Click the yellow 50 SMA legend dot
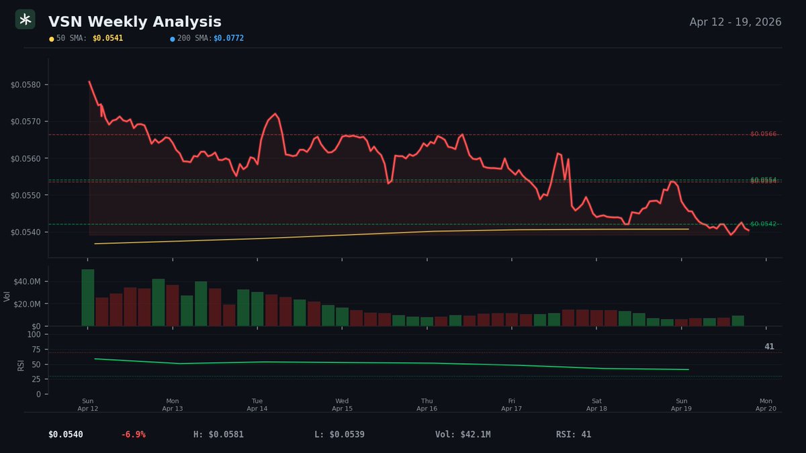Image resolution: width=806 pixels, height=453 pixels. pos(50,38)
